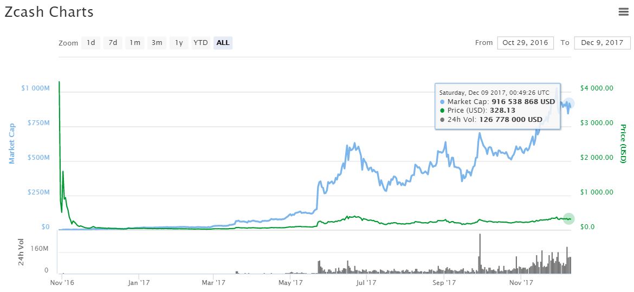
Task: Edit the To date field
Action: point(602,42)
